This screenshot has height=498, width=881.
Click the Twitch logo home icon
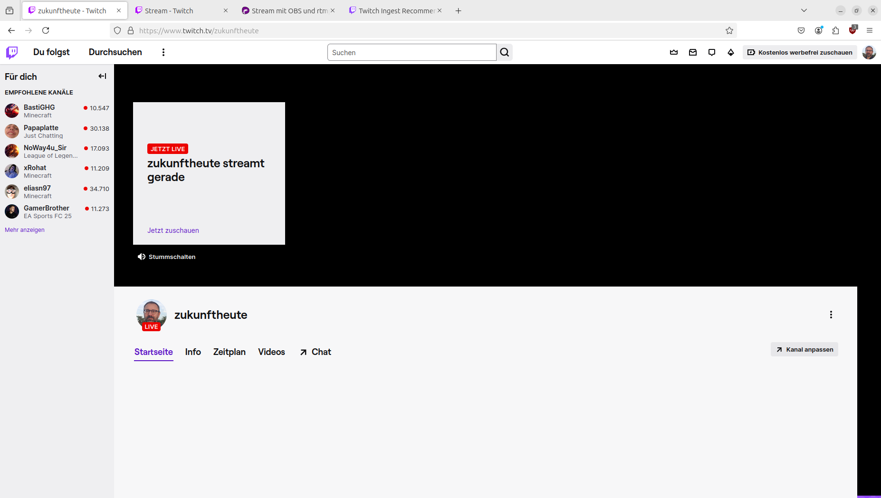point(12,52)
